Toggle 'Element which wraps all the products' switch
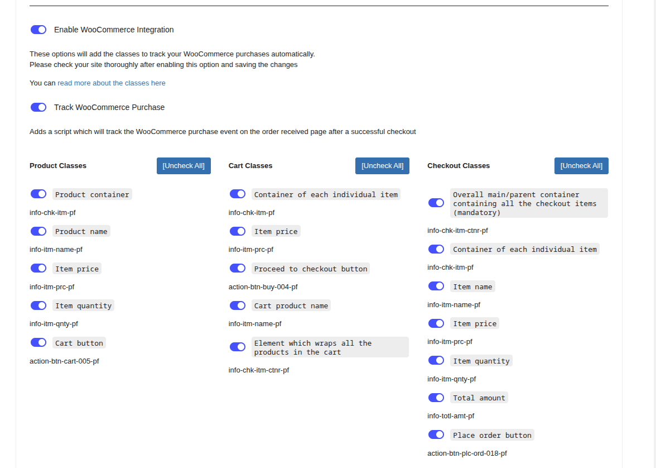 coord(238,347)
